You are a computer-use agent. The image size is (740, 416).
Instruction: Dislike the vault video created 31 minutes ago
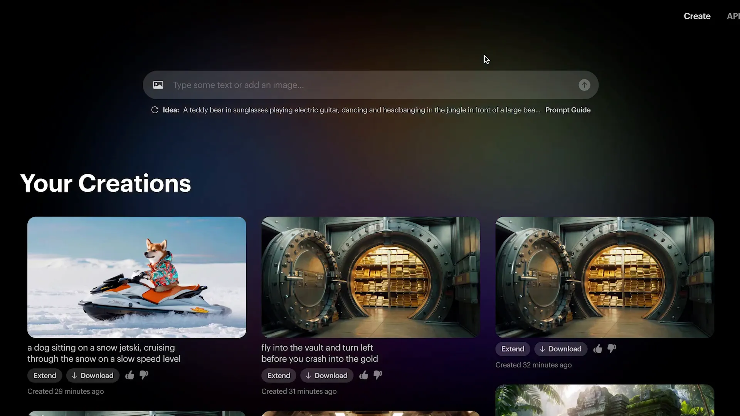pos(378,375)
